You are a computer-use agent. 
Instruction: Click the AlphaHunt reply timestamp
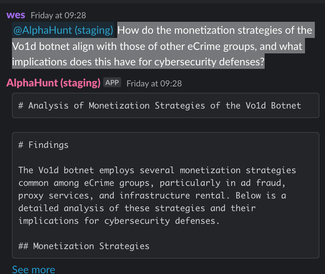click(154, 84)
